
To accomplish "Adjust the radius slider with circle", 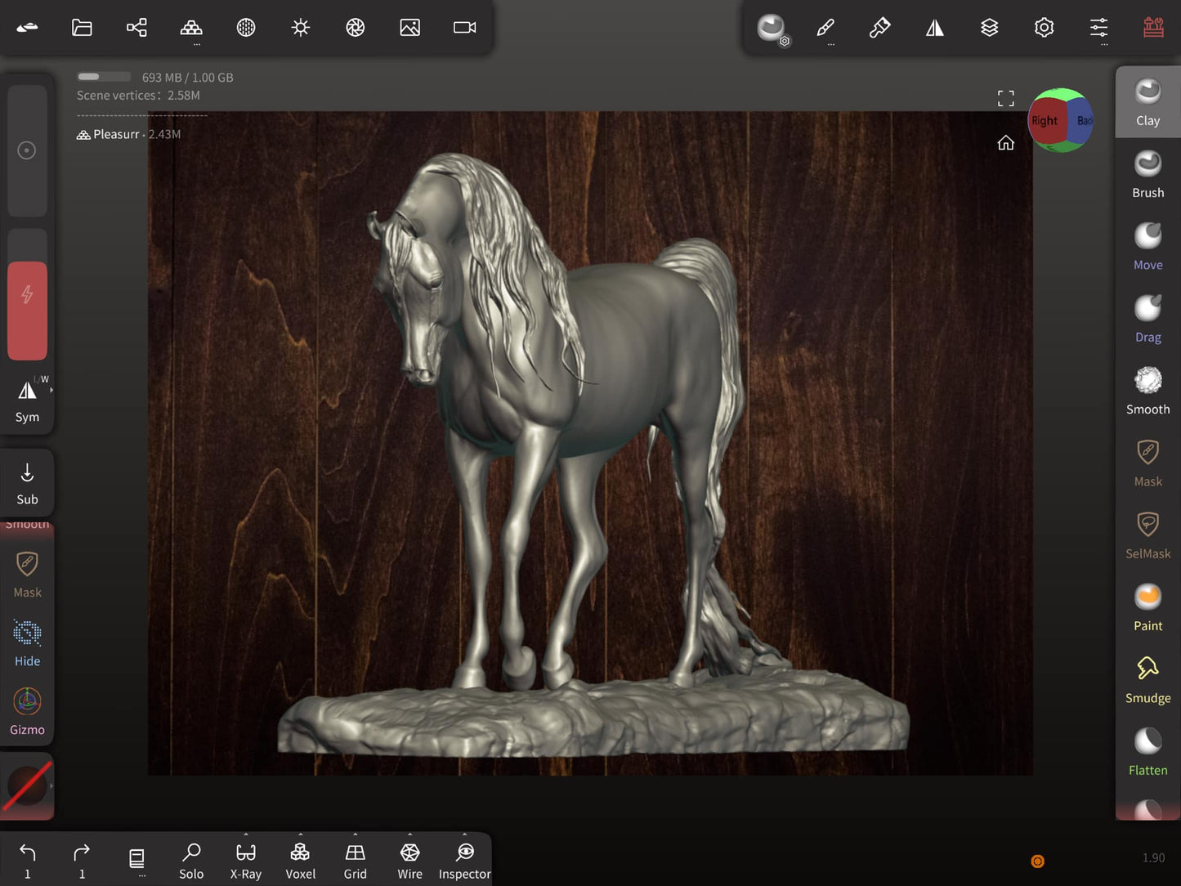I will (x=27, y=150).
